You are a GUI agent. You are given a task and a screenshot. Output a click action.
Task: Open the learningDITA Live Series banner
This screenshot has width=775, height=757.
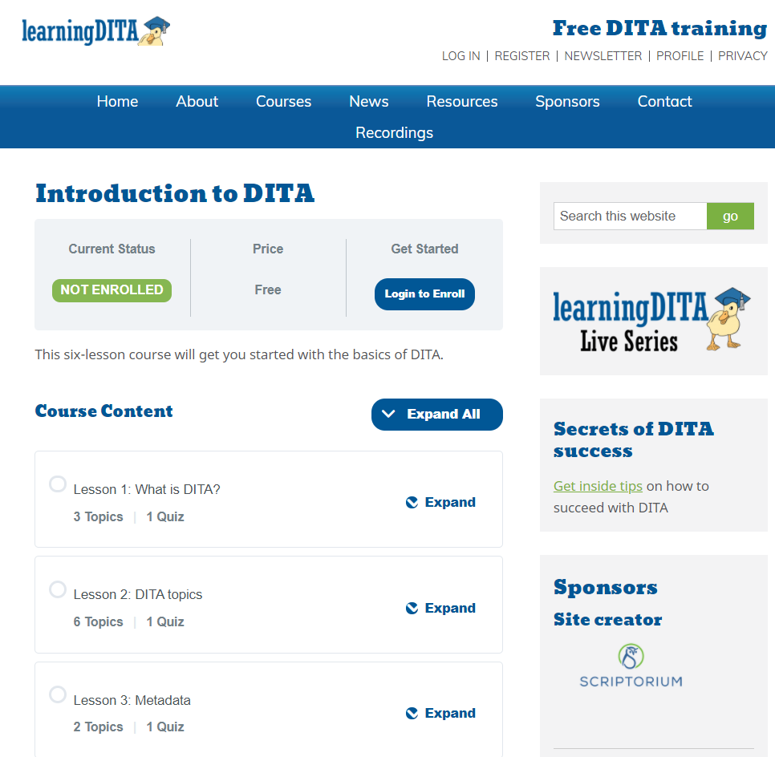click(x=651, y=320)
